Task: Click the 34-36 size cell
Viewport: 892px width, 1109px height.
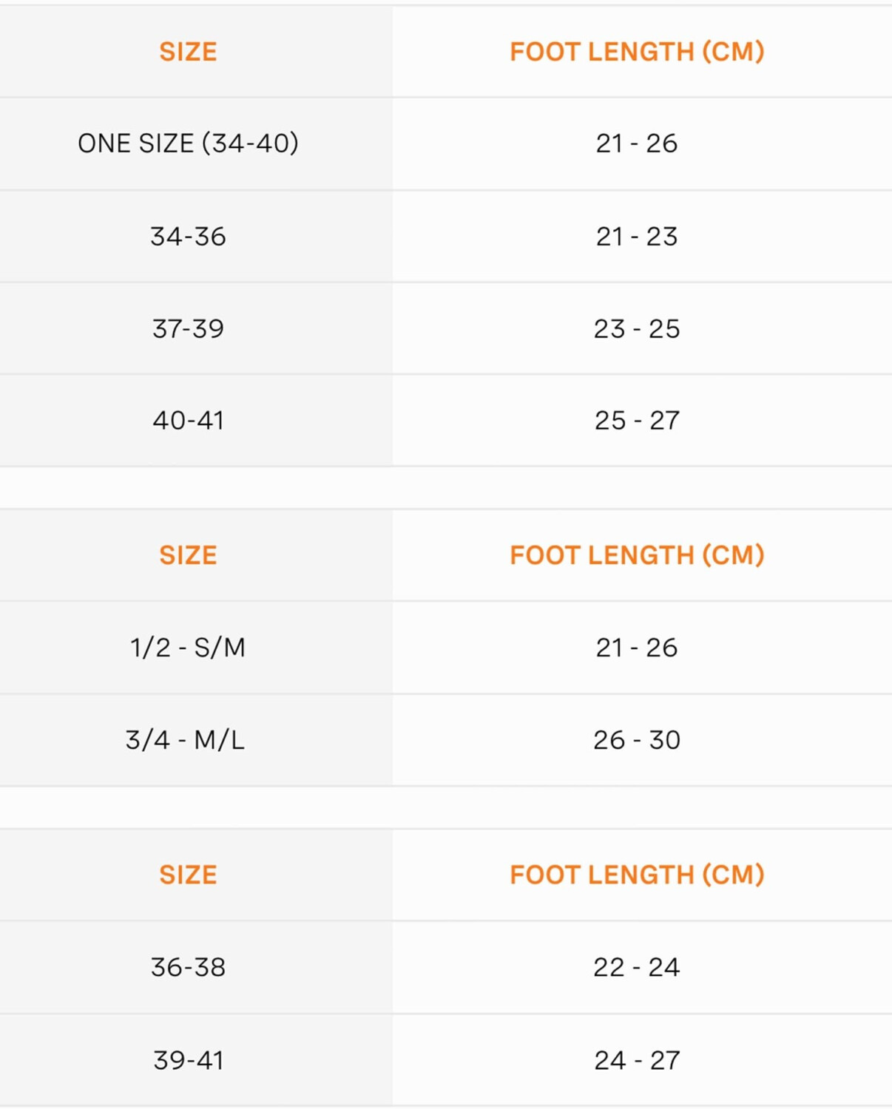Action: pyautogui.click(x=188, y=237)
